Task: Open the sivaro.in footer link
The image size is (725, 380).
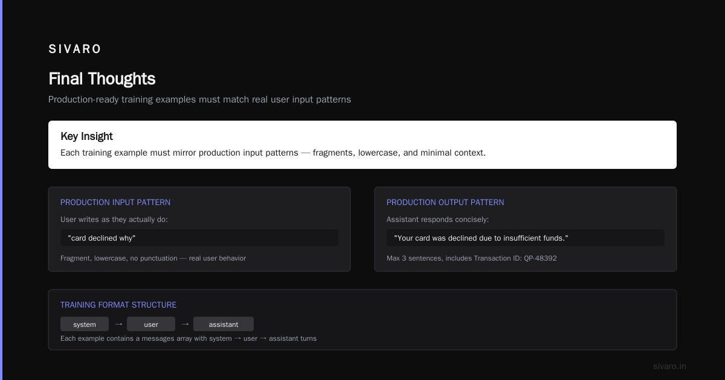Action: [x=669, y=366]
